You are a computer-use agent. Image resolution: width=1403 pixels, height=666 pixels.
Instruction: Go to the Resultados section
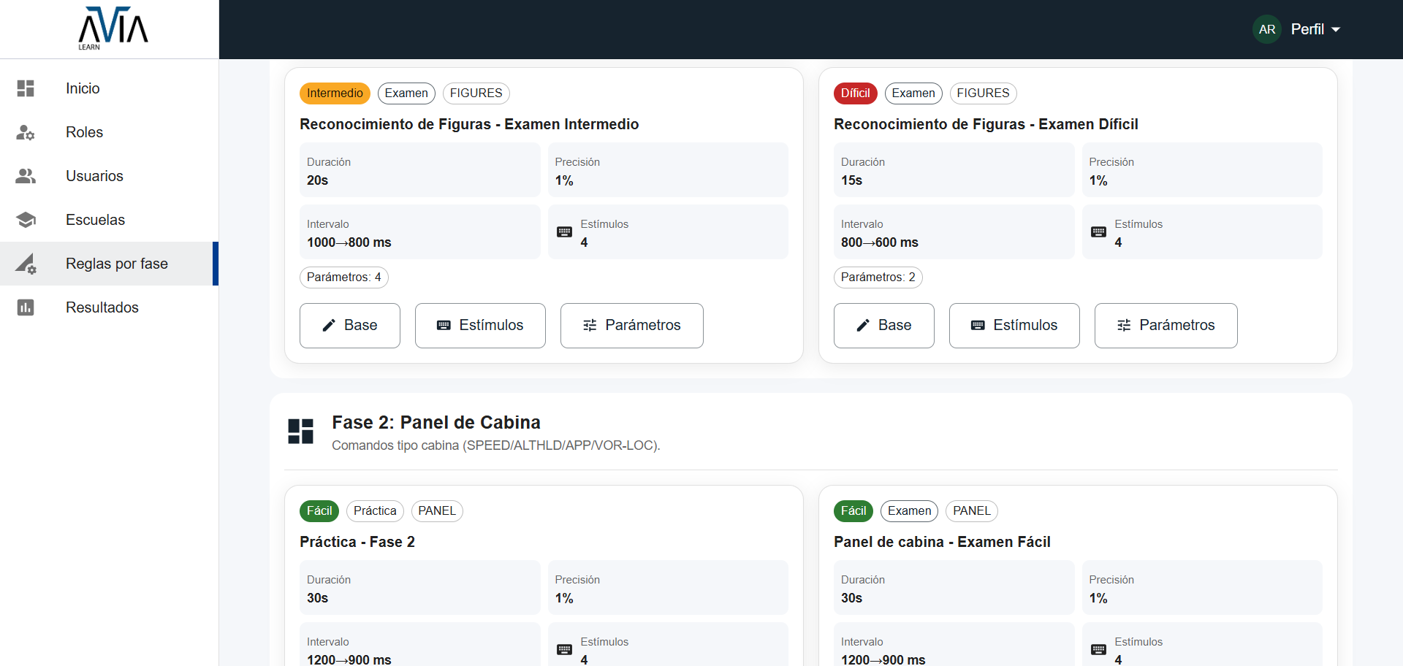(102, 307)
